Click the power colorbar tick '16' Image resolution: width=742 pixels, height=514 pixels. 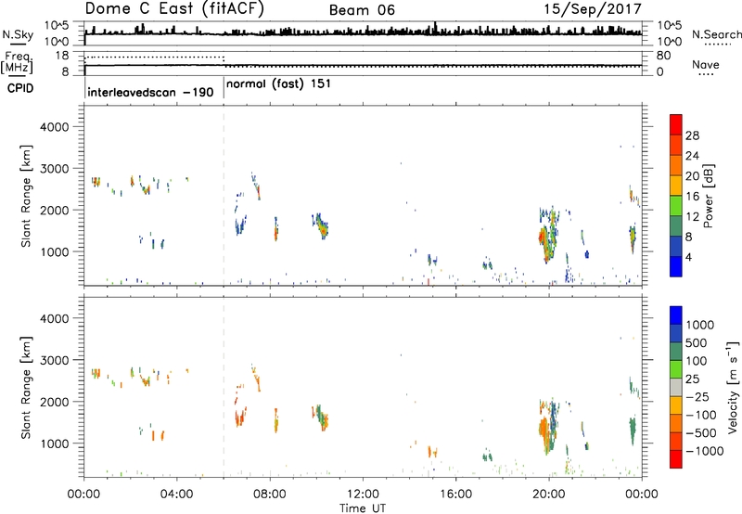pos(692,197)
